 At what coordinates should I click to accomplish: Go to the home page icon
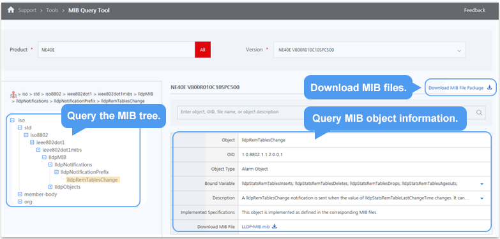(x=11, y=10)
